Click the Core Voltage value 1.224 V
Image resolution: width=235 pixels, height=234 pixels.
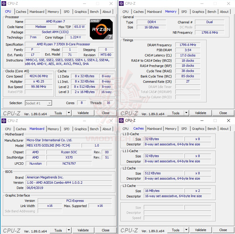(x=75, y=37)
